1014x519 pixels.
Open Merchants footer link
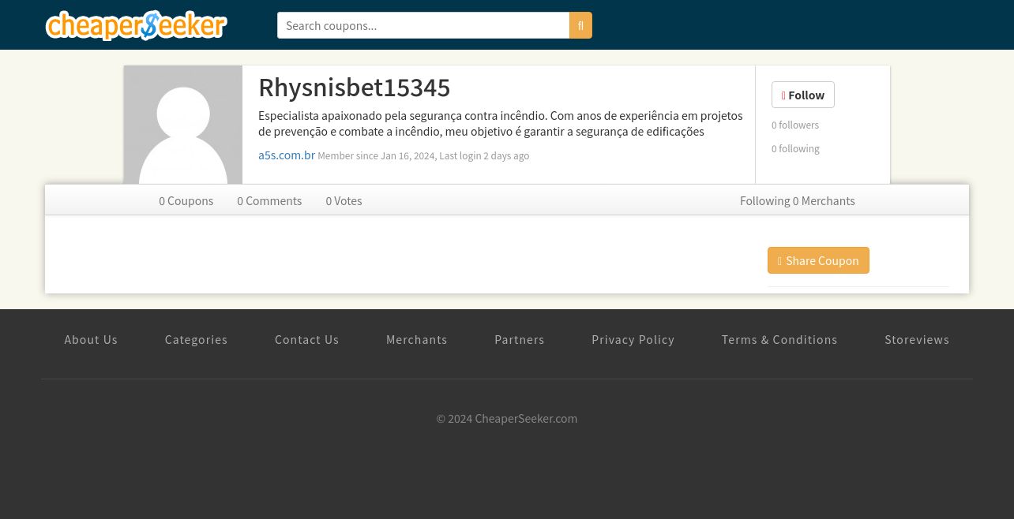click(416, 339)
